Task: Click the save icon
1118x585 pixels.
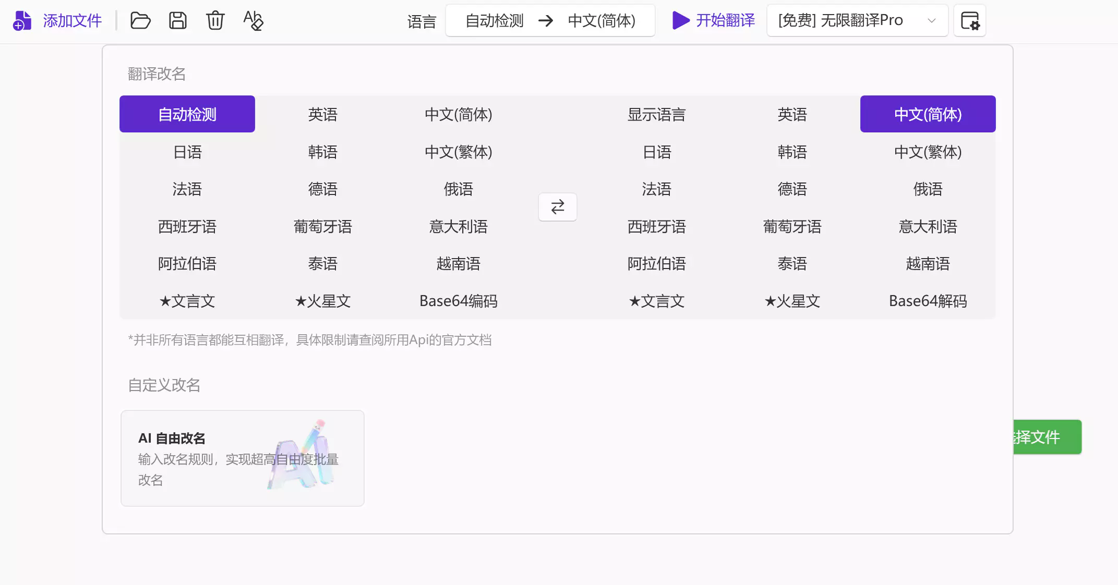Action: point(177,20)
